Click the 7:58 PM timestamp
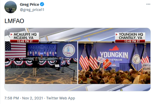The width and height of the screenshot is (154, 104). pyautogui.click(x=12, y=98)
